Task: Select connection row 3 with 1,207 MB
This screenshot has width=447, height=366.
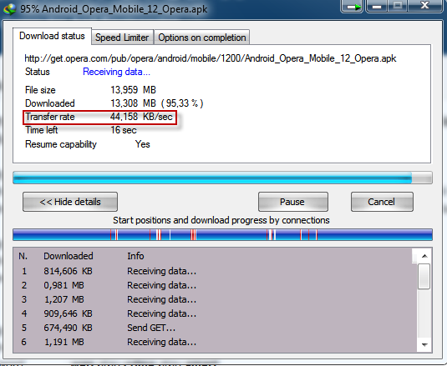Action: (x=216, y=299)
